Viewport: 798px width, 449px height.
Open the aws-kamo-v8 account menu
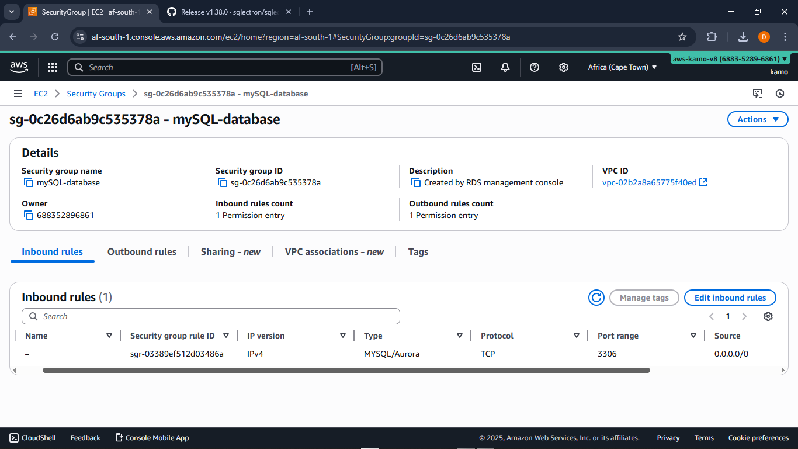[x=730, y=59]
